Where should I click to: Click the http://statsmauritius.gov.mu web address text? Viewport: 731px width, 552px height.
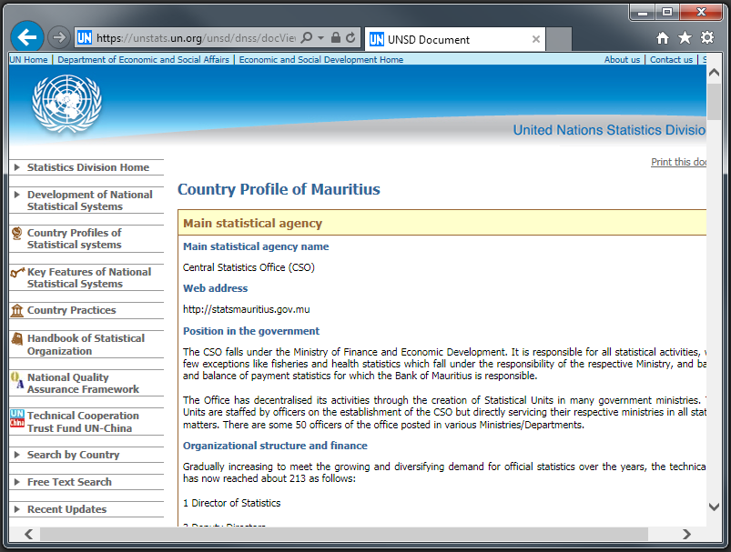(x=246, y=309)
